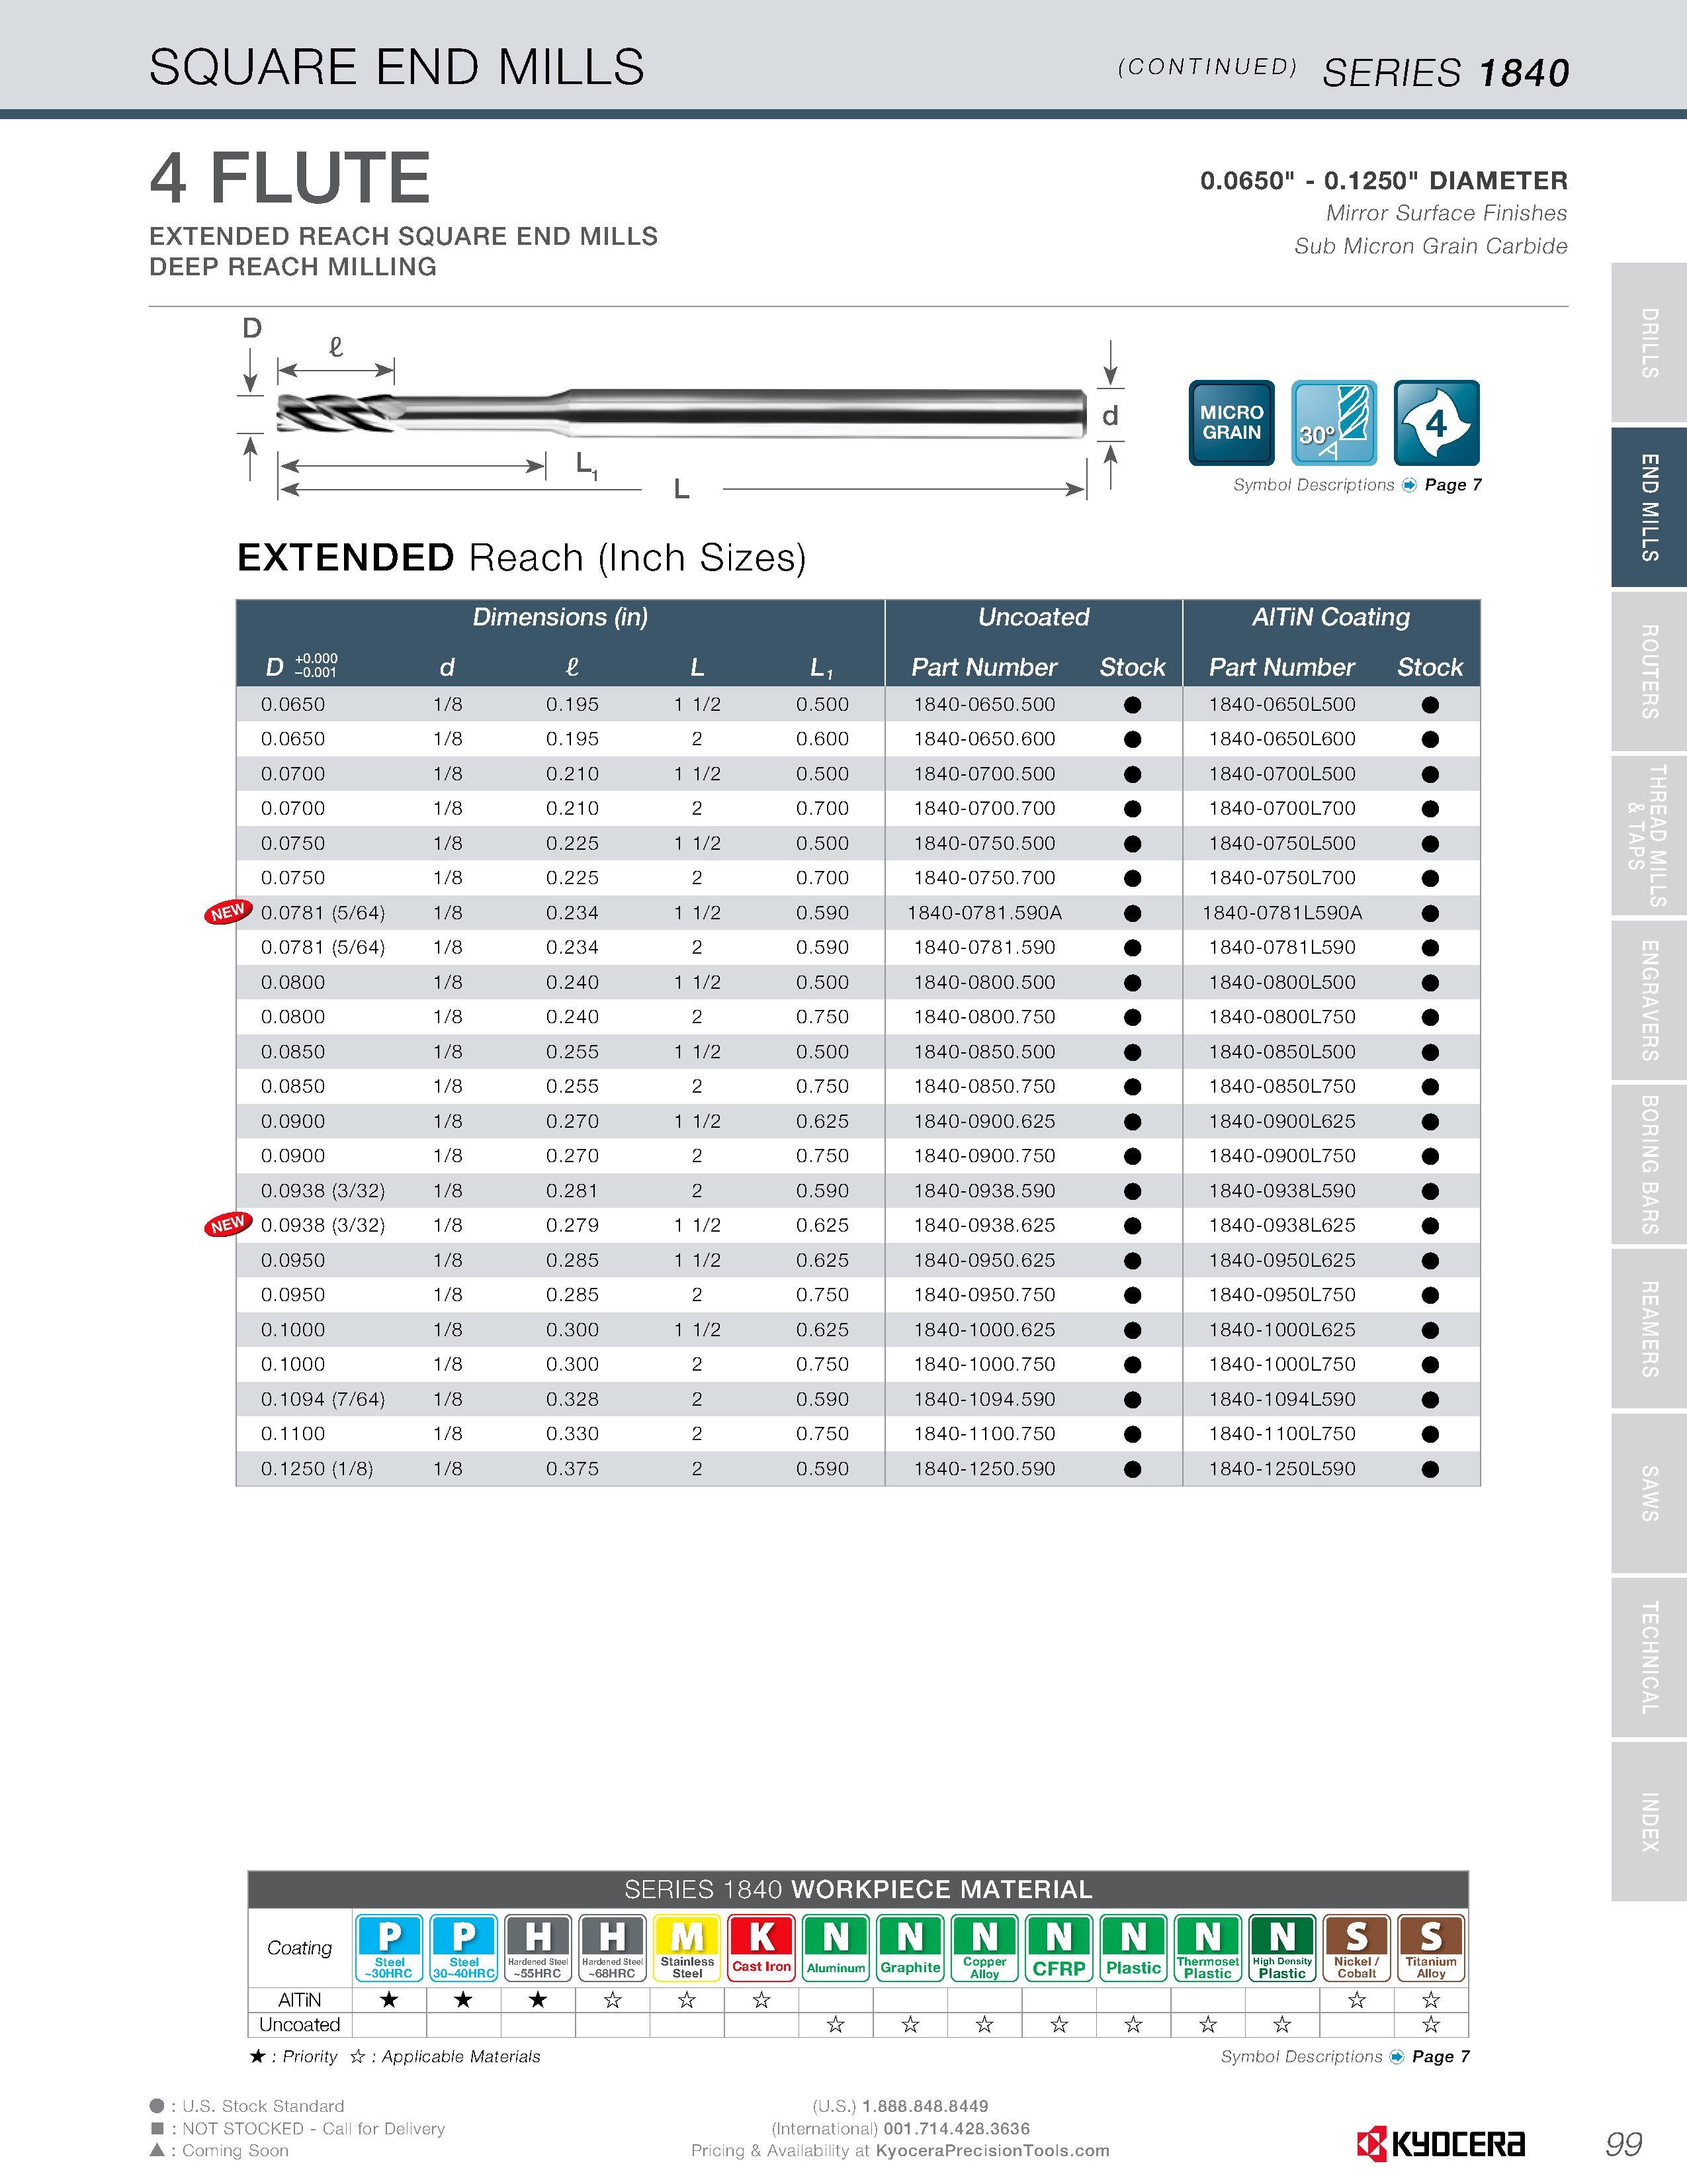Click the NEW badge beside 1840-0781.590A row

pyautogui.click(x=228, y=912)
